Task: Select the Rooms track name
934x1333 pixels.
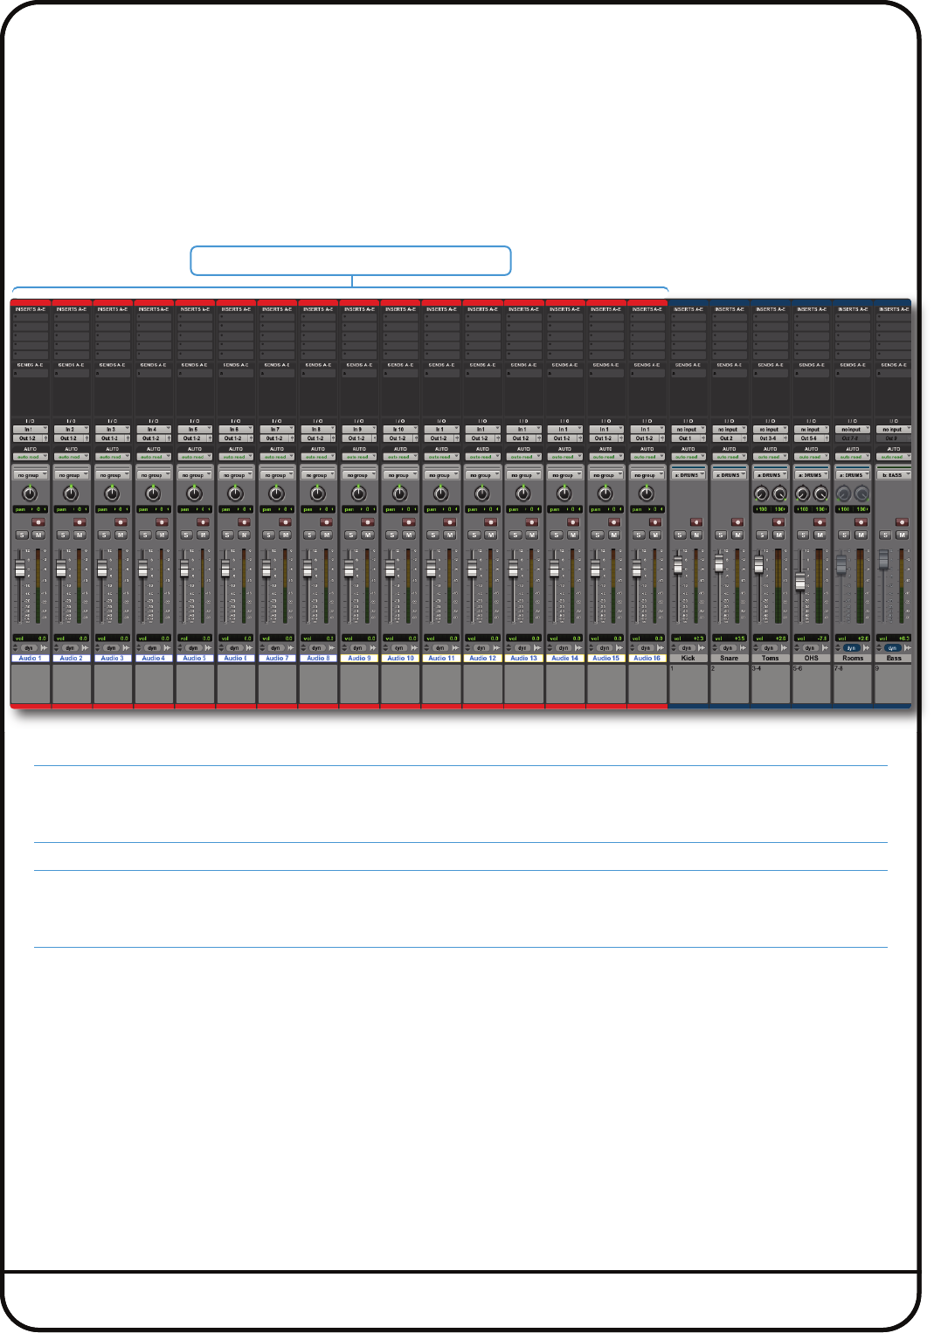Action: [x=852, y=658]
